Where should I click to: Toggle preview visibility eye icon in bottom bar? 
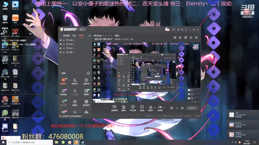pyautogui.click(x=177, y=108)
